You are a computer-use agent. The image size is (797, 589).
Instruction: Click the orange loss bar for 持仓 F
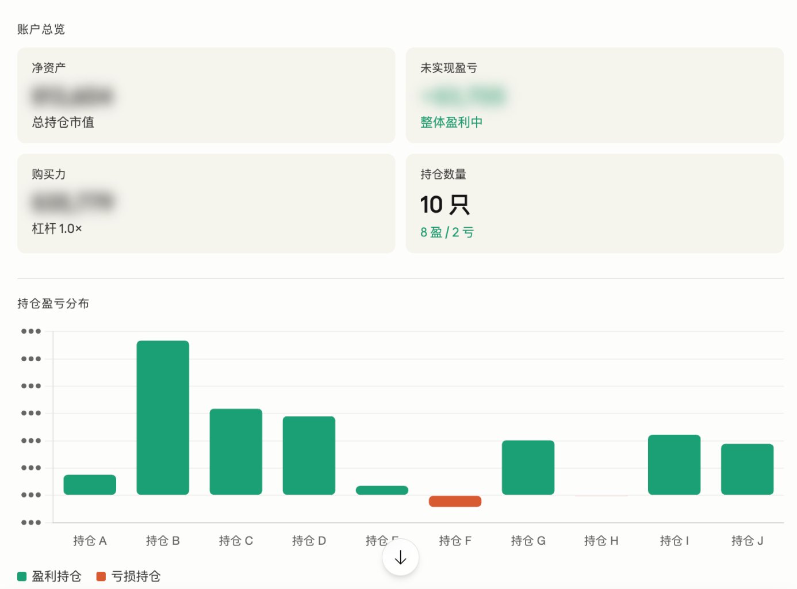pyautogui.click(x=455, y=501)
